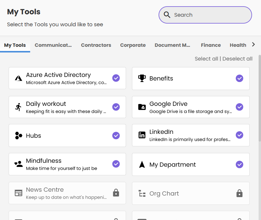Click Select all link
This screenshot has height=220, width=261.
[206, 59]
